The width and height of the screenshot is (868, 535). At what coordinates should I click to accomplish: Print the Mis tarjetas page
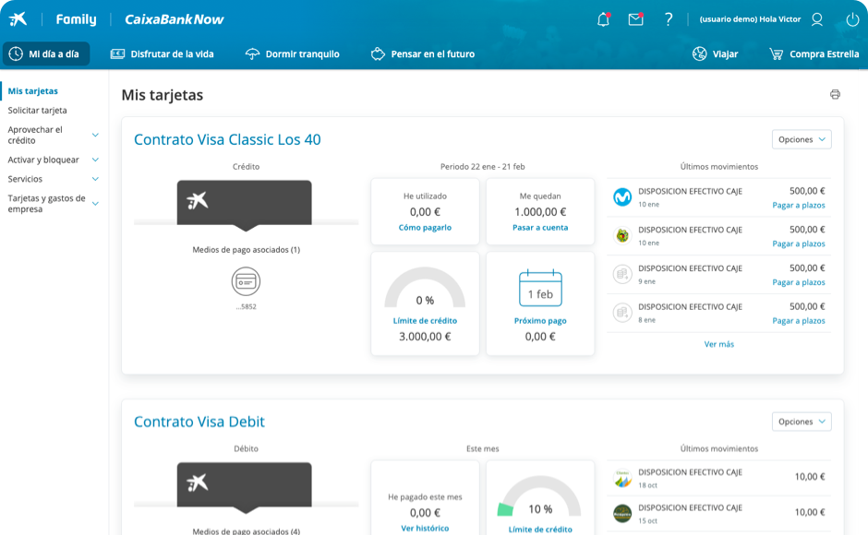[x=835, y=94]
